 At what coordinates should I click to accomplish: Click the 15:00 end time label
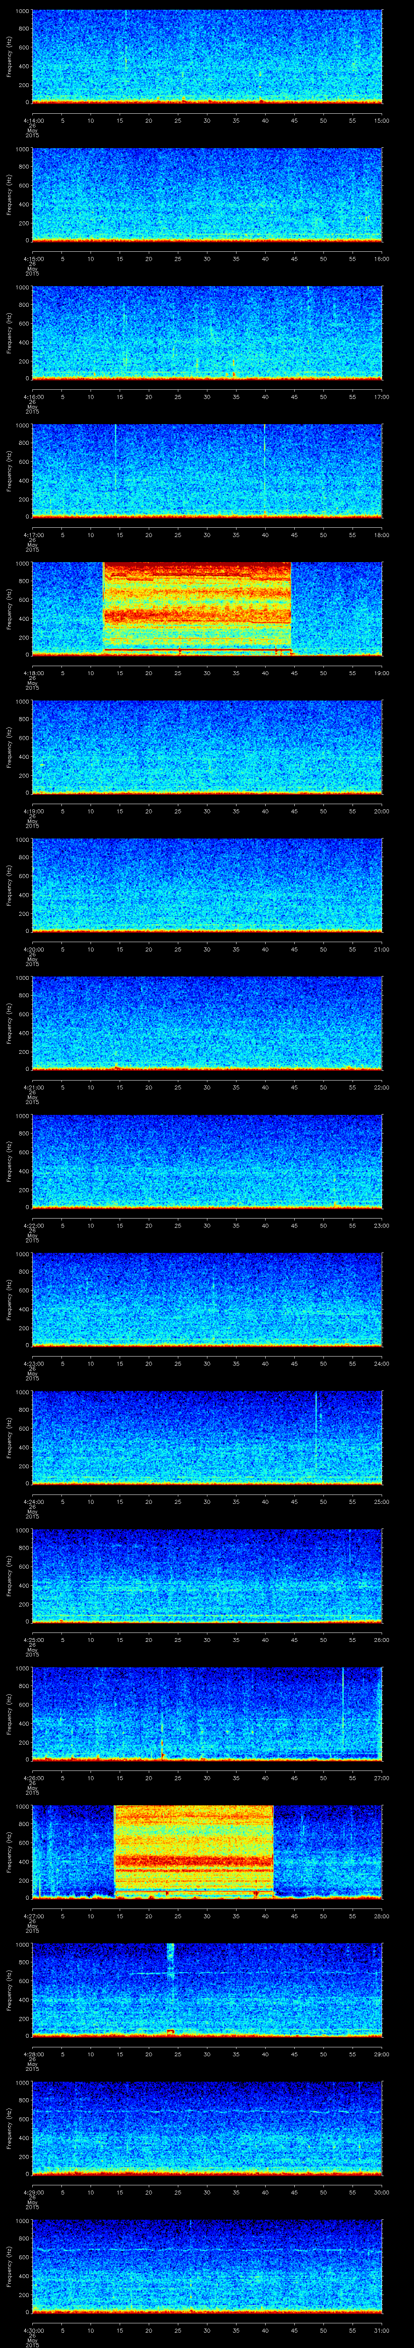coord(382,120)
